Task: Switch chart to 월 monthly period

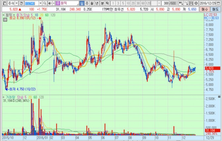Action: click(92, 3)
